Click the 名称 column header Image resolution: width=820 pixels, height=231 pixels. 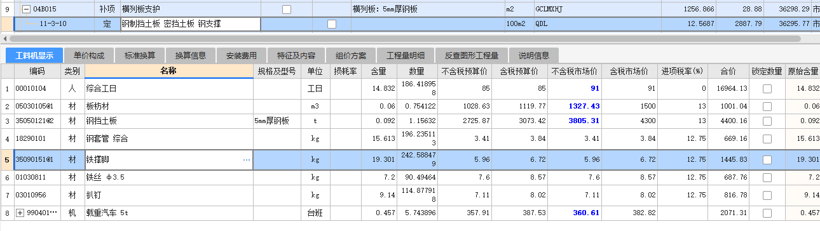click(168, 71)
